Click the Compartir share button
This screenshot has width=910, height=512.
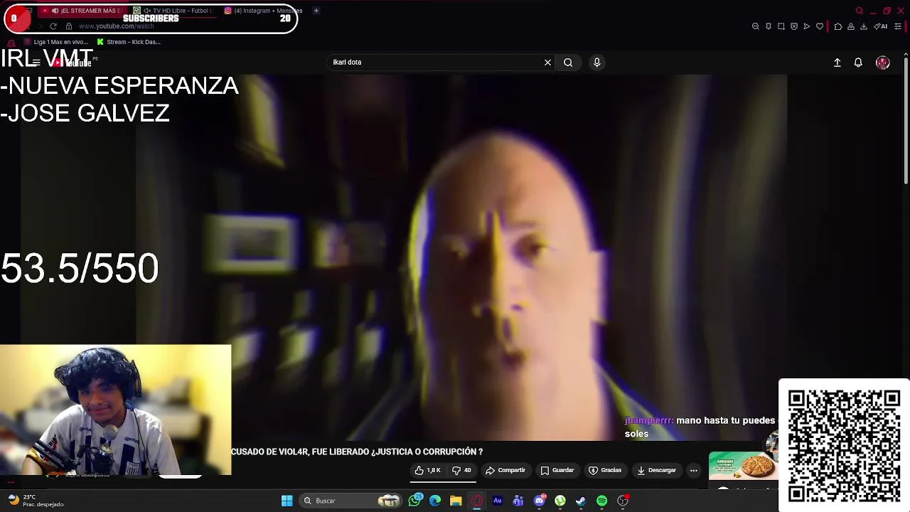(505, 470)
